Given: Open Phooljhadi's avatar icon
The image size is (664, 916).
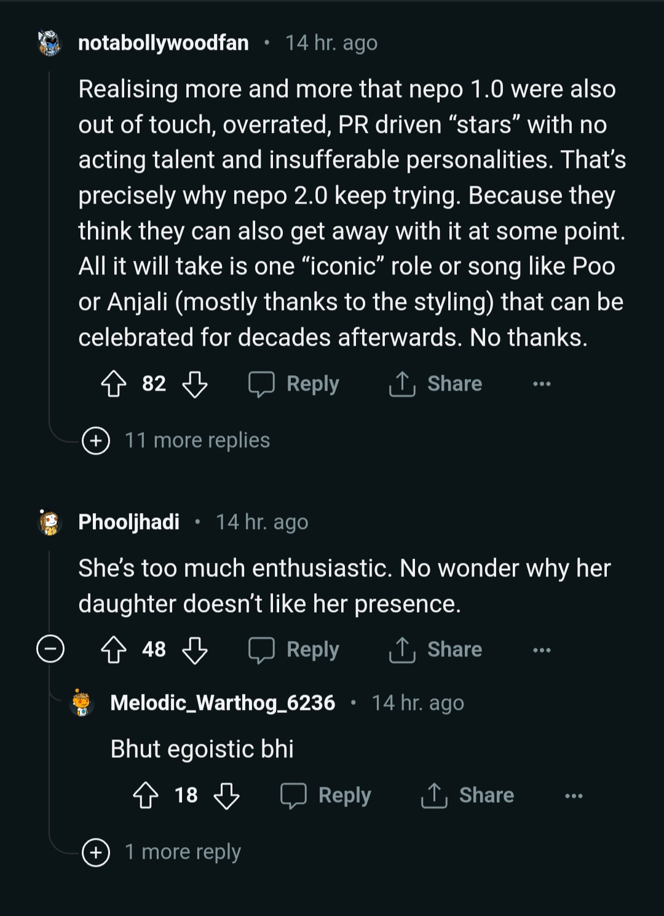Looking at the screenshot, I should click(x=50, y=522).
